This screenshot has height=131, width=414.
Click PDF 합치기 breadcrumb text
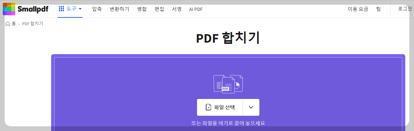click(33, 24)
